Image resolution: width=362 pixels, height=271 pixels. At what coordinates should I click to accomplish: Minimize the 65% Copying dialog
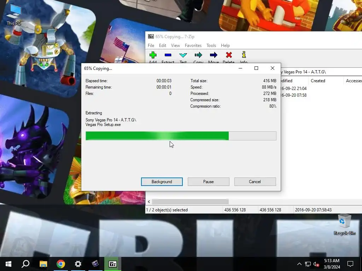point(240,68)
